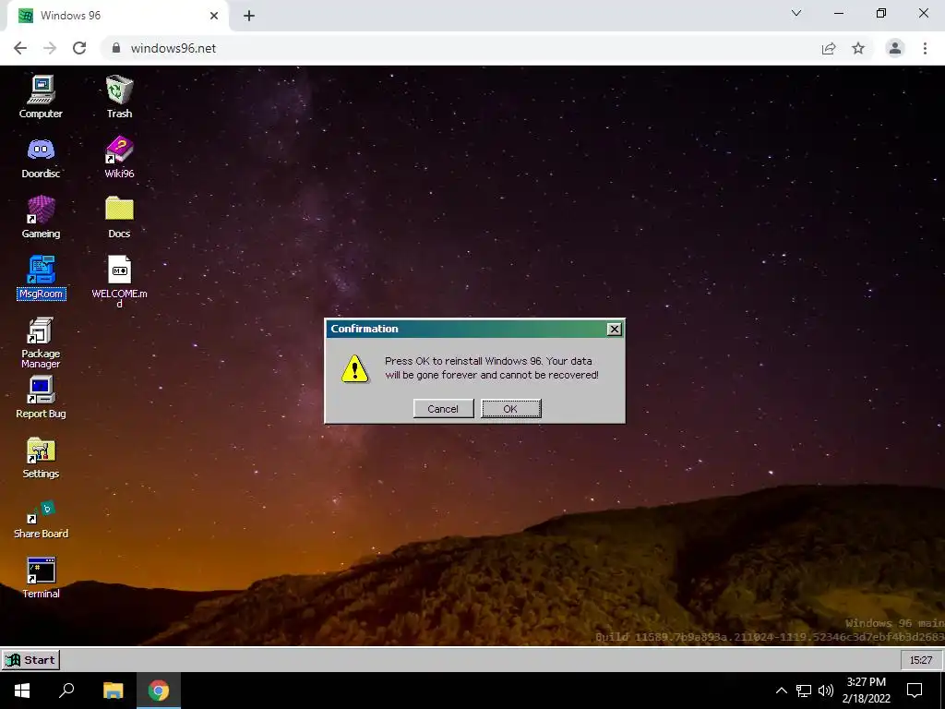
Task: Select the MsgRoom shortcut icon
Action: (x=41, y=277)
